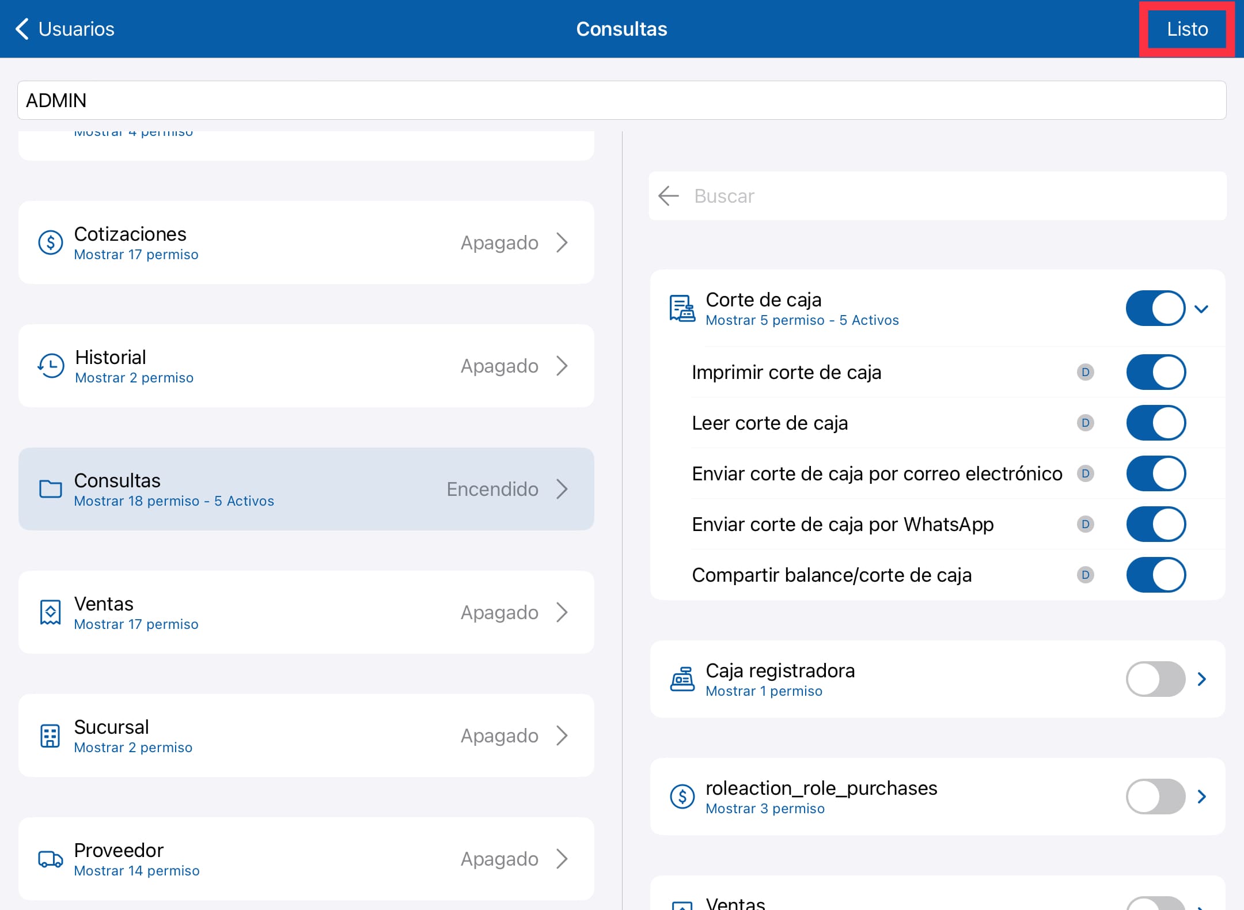Tap D badge for Imprimir corte de caja
1244x910 pixels.
click(x=1085, y=372)
